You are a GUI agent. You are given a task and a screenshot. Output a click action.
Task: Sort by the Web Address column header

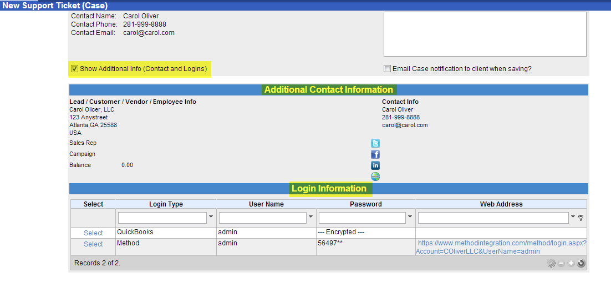click(501, 204)
